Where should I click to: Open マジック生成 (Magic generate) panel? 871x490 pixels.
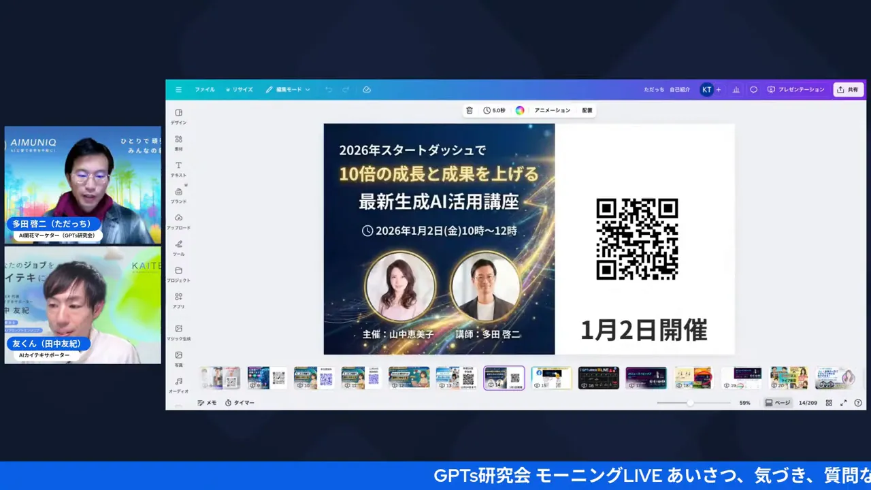coord(178,333)
